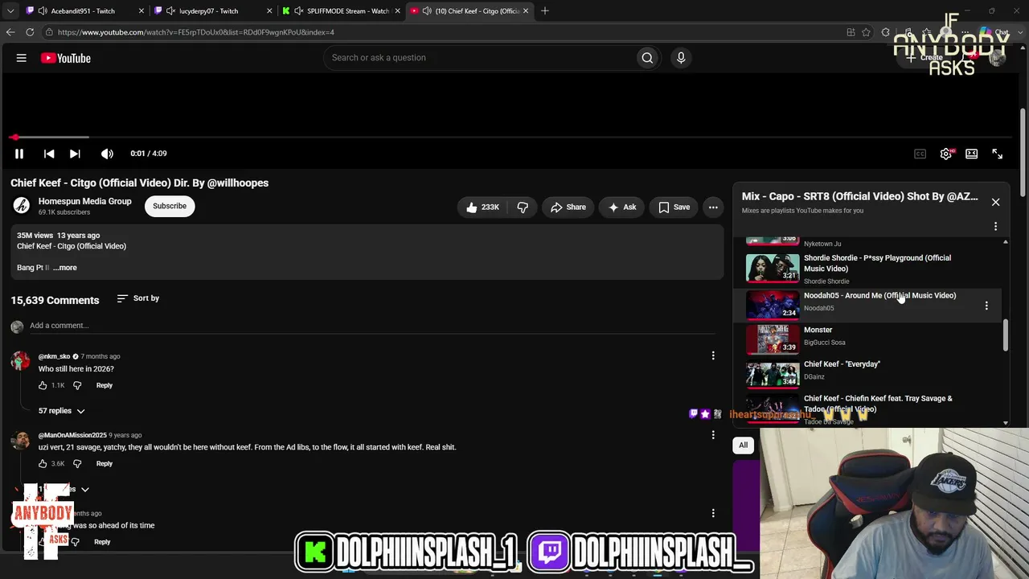Screen dimensions: 1029x579
Task: Open options for 'so ahead of its time' comment
Action: click(x=713, y=513)
